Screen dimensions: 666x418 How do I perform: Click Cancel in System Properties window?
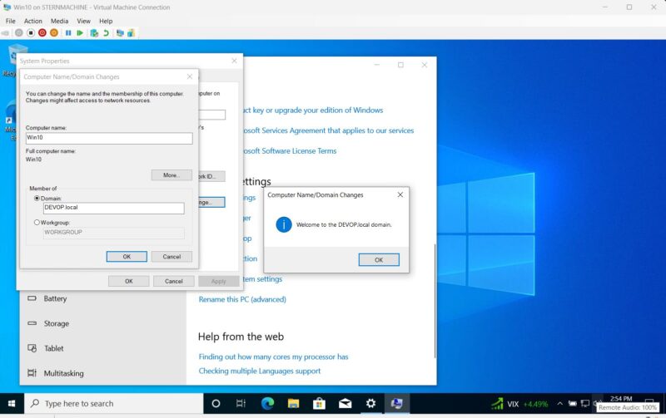[x=174, y=281]
